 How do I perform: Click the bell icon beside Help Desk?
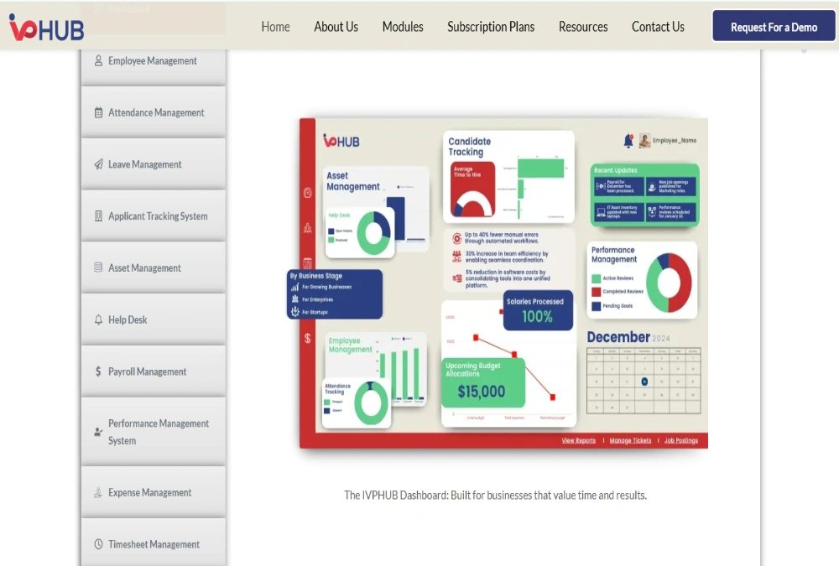[98, 320]
